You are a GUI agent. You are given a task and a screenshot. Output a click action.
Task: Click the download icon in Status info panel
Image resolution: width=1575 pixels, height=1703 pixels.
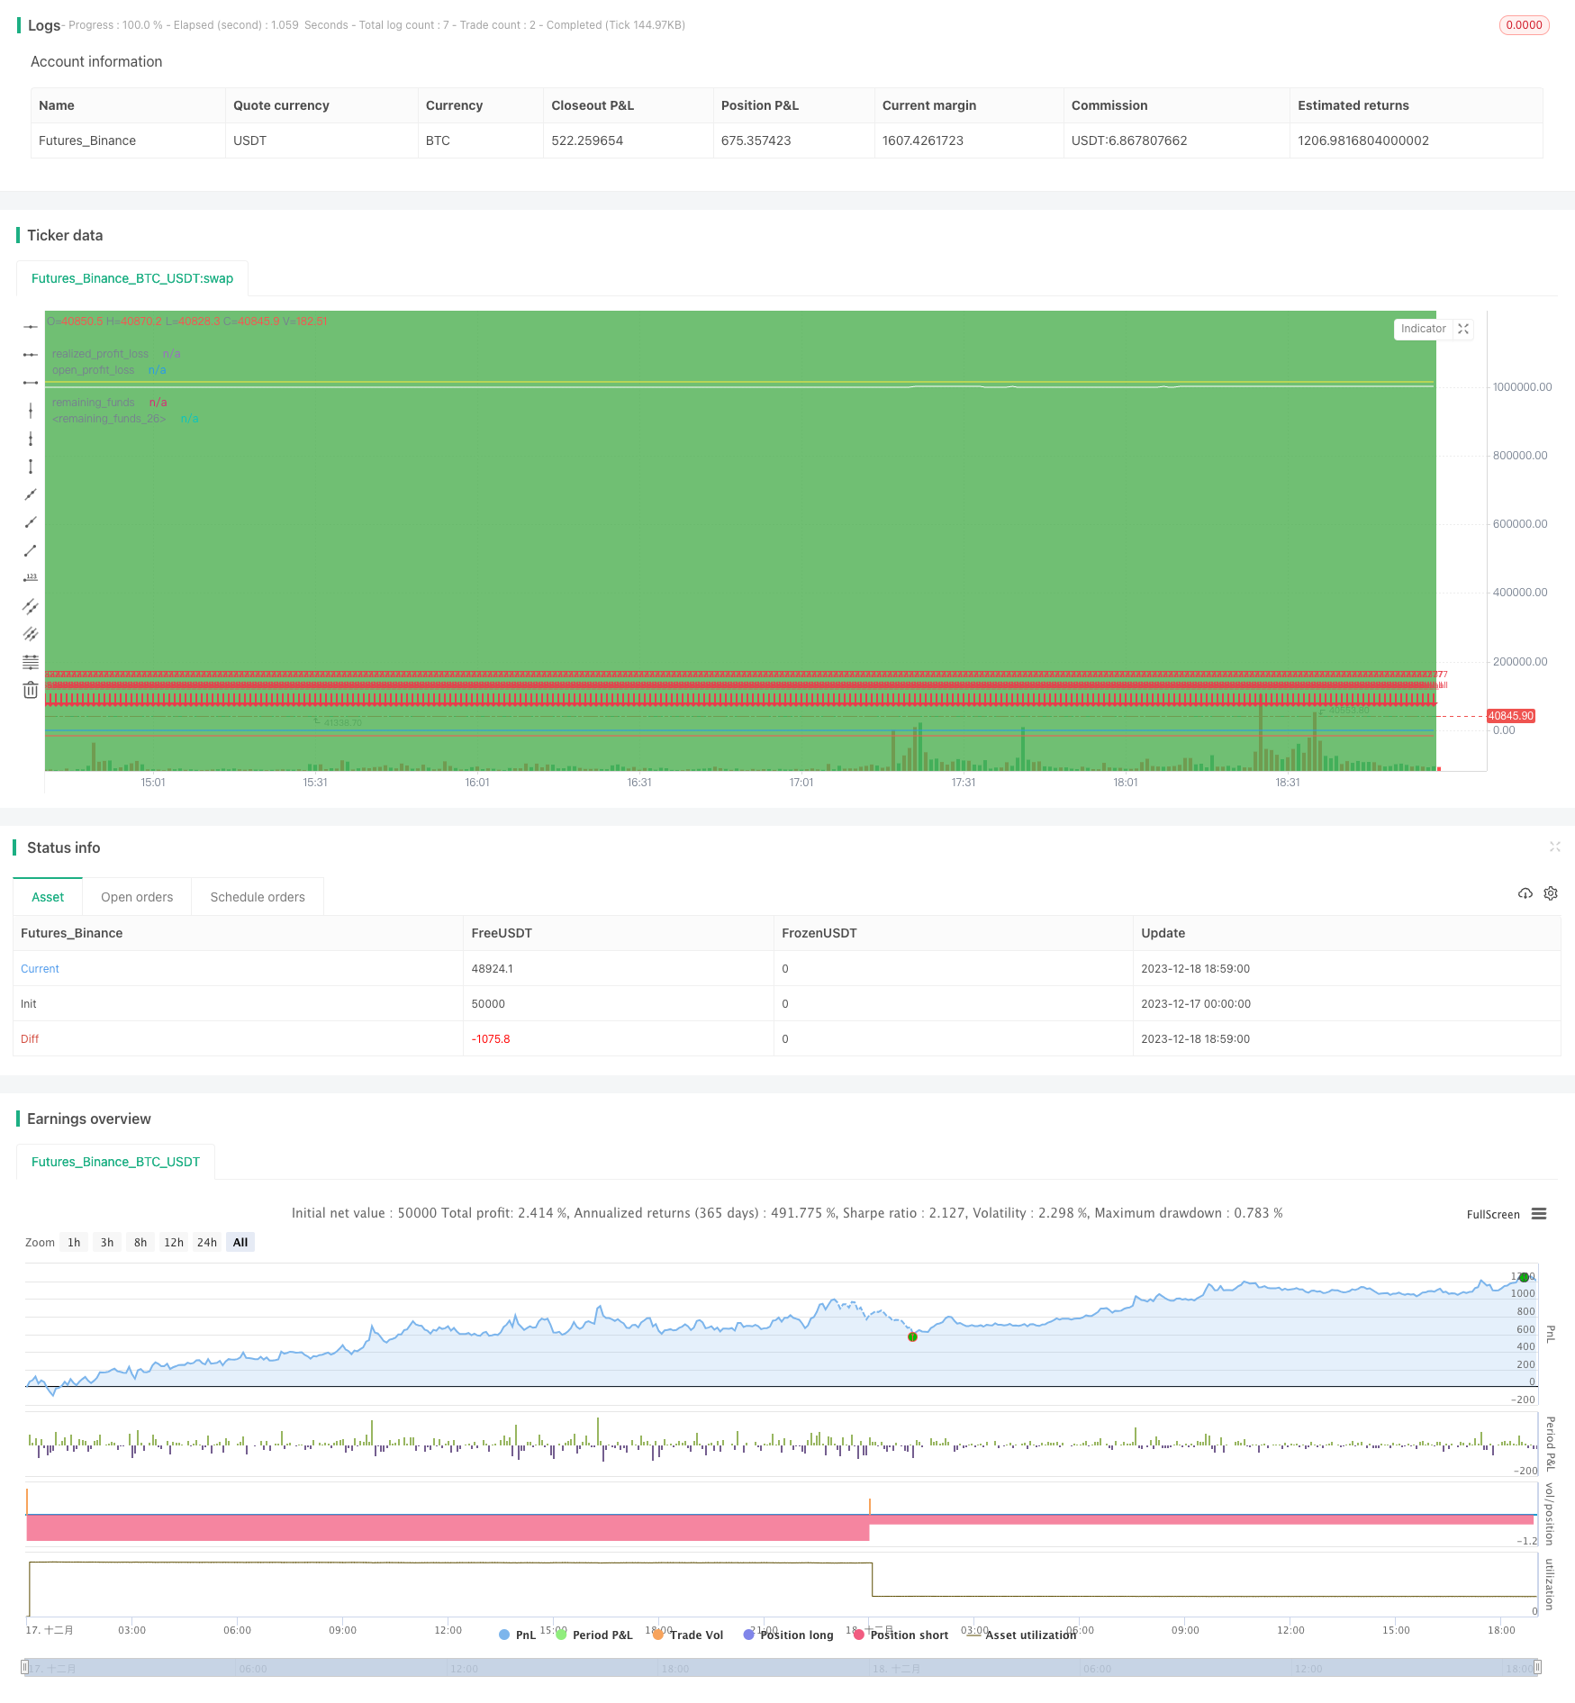point(1525,892)
